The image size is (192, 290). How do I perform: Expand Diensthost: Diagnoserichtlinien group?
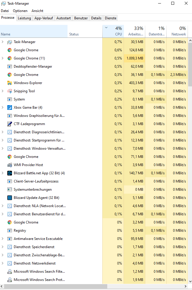2,132
